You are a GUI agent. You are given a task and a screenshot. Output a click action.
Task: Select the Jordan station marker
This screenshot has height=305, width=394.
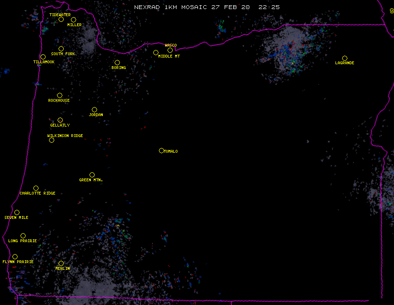tap(94, 109)
